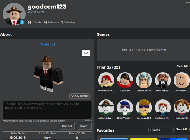Open the three-dots menu at top right

click(x=187, y=3)
